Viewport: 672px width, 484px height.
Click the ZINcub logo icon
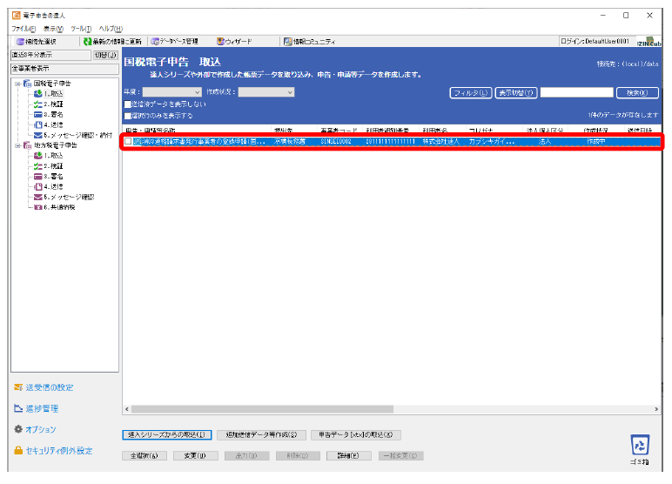click(x=649, y=42)
